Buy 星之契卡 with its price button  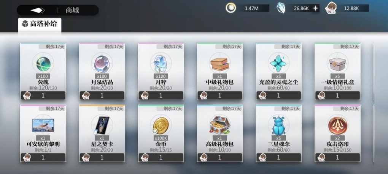click(102, 157)
